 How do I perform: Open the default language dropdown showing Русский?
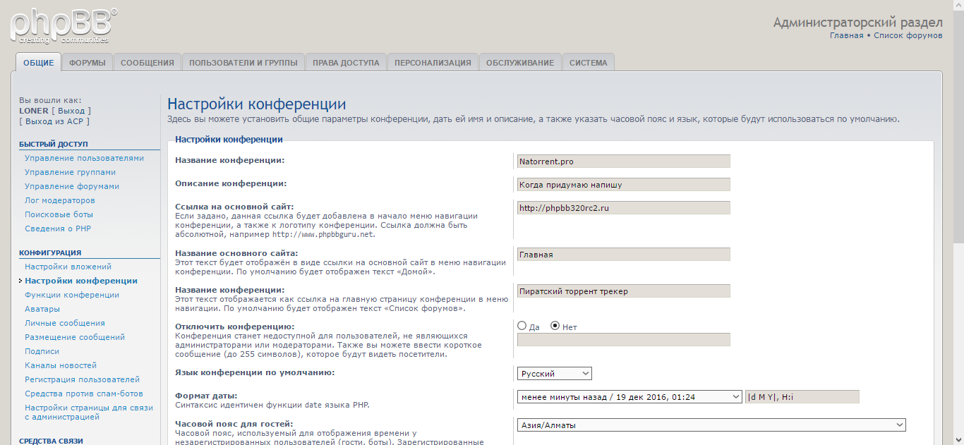pos(555,373)
